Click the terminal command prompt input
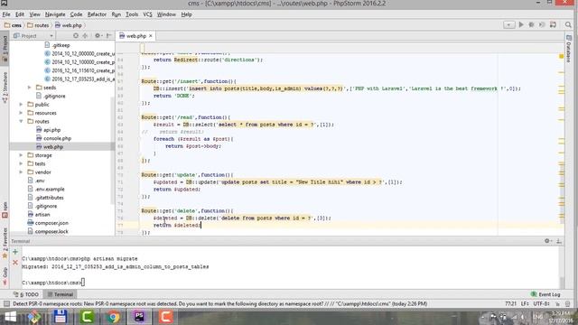The image size is (578, 325). [x=83, y=283]
